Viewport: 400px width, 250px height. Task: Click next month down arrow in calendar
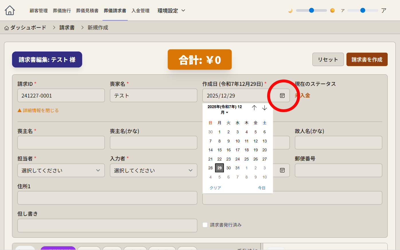[x=264, y=108]
